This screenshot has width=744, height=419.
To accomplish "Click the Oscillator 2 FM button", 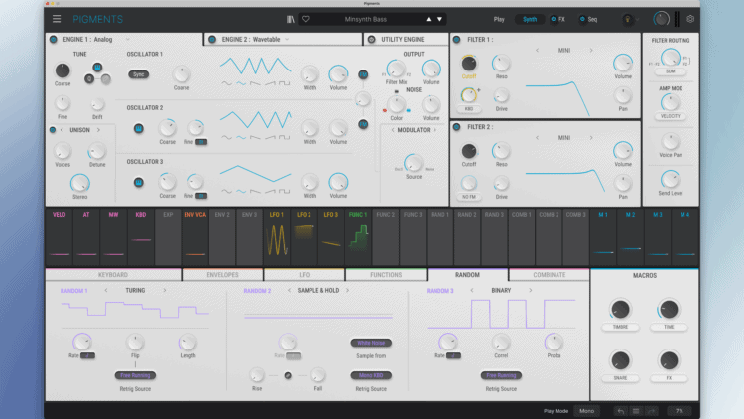I will [363, 124].
